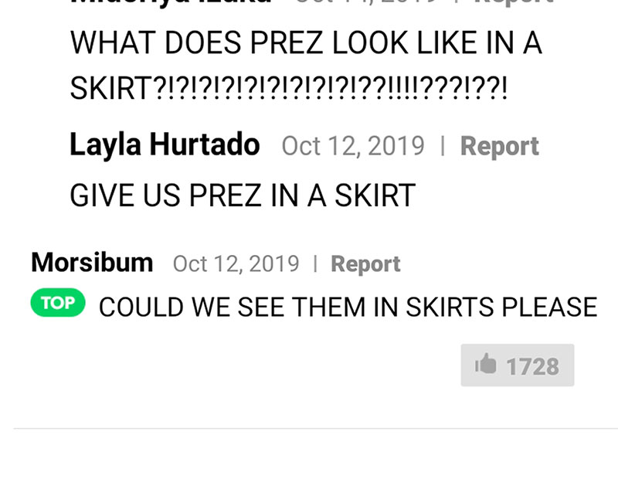The height and width of the screenshot is (486, 618).
Task: Open Morsibum's username
Action: coord(92,263)
